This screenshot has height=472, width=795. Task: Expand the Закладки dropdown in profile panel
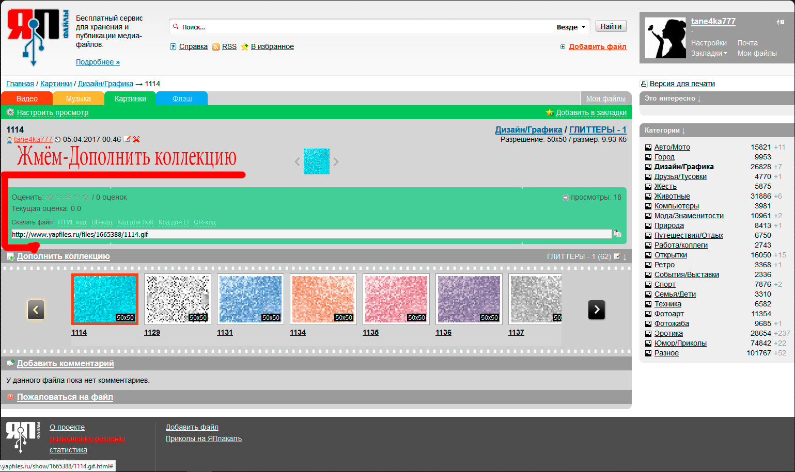709,53
